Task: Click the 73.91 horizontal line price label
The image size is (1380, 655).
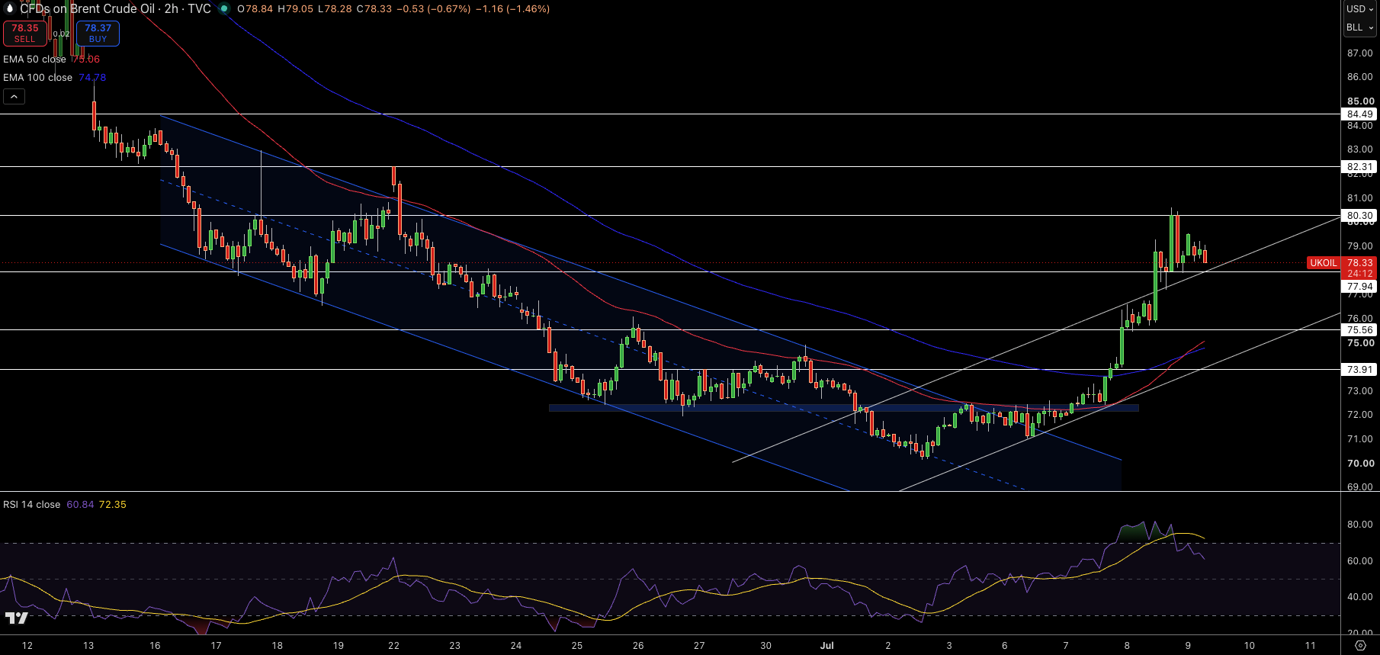Action: [x=1360, y=370]
